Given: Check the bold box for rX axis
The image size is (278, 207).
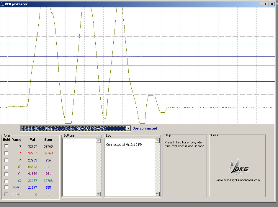Looking at the screenshot, I should click(x=6, y=167).
